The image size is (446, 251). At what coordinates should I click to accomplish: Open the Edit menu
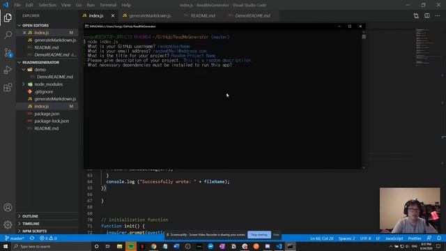(x=29, y=5)
